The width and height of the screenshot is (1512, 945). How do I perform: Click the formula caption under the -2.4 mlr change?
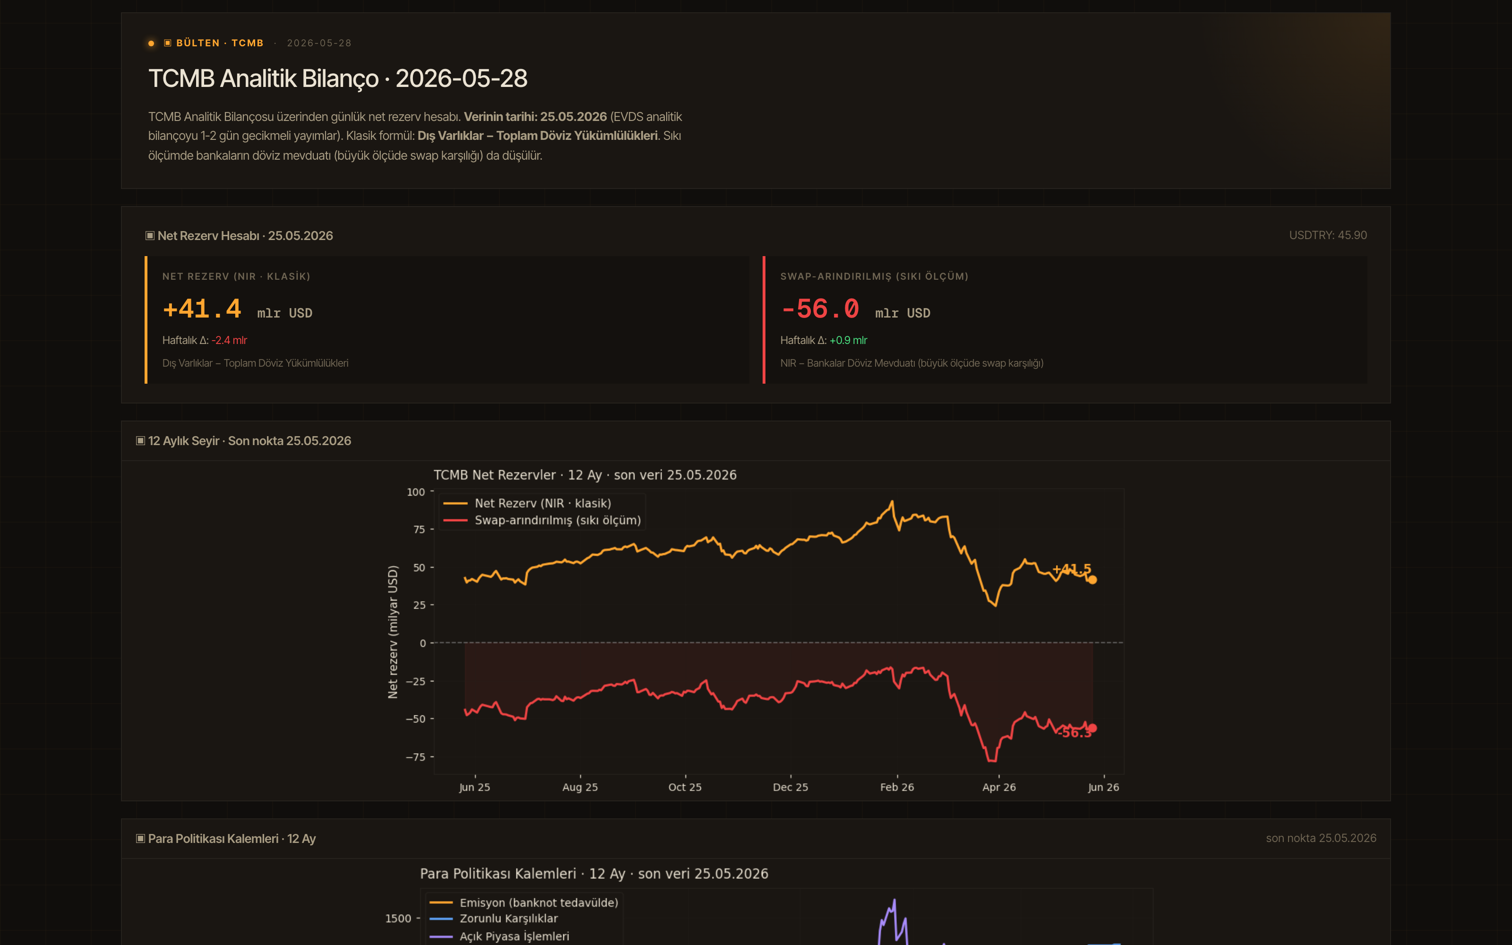pyautogui.click(x=256, y=363)
